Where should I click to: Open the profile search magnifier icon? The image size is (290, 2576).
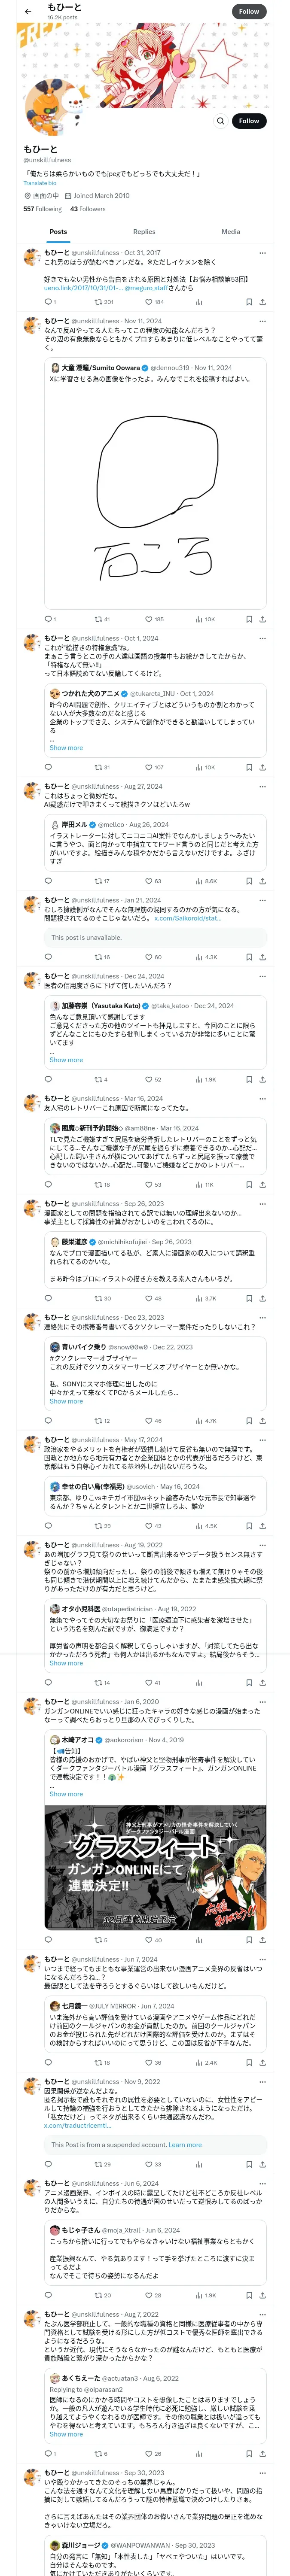pos(220,121)
